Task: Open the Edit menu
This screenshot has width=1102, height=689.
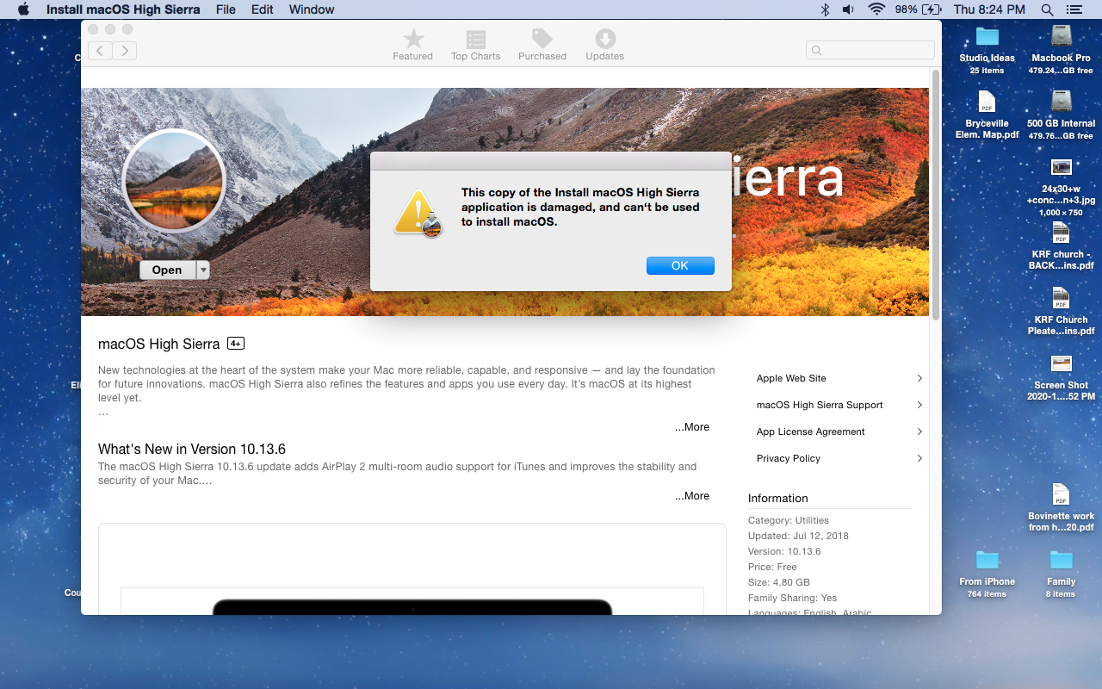Action: tap(263, 9)
